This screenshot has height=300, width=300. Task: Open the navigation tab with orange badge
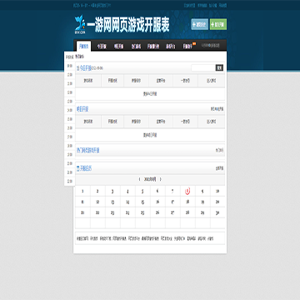[x=187, y=47]
